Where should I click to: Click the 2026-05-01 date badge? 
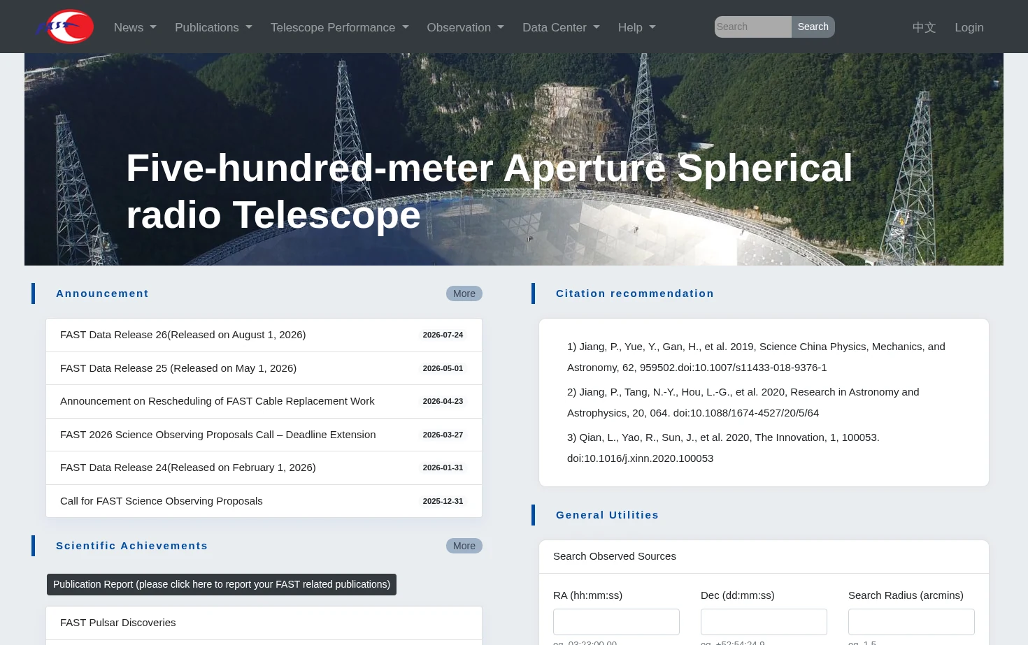tap(443, 368)
